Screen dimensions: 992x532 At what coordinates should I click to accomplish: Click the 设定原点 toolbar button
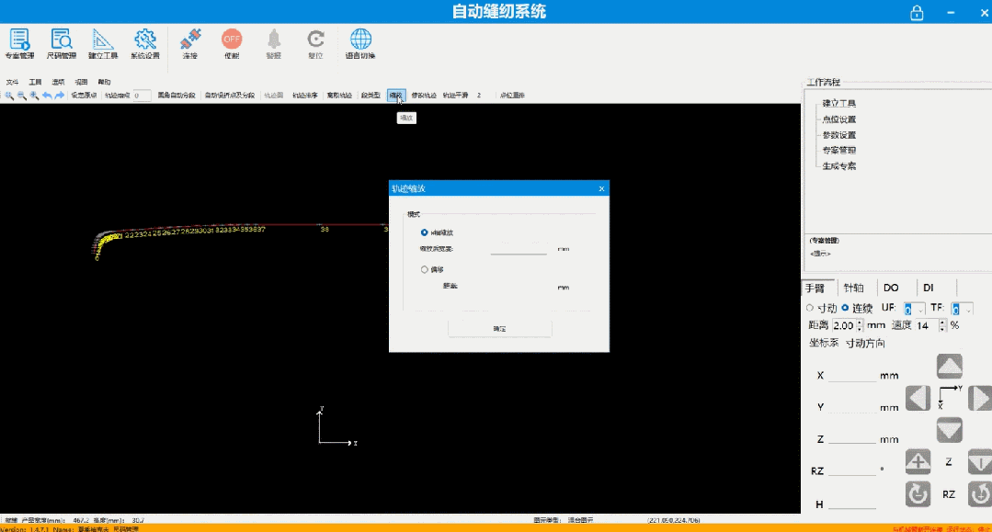tap(84, 96)
